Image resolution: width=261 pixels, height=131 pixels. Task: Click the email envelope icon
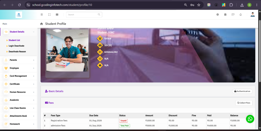pyautogui.click(x=100, y=59)
